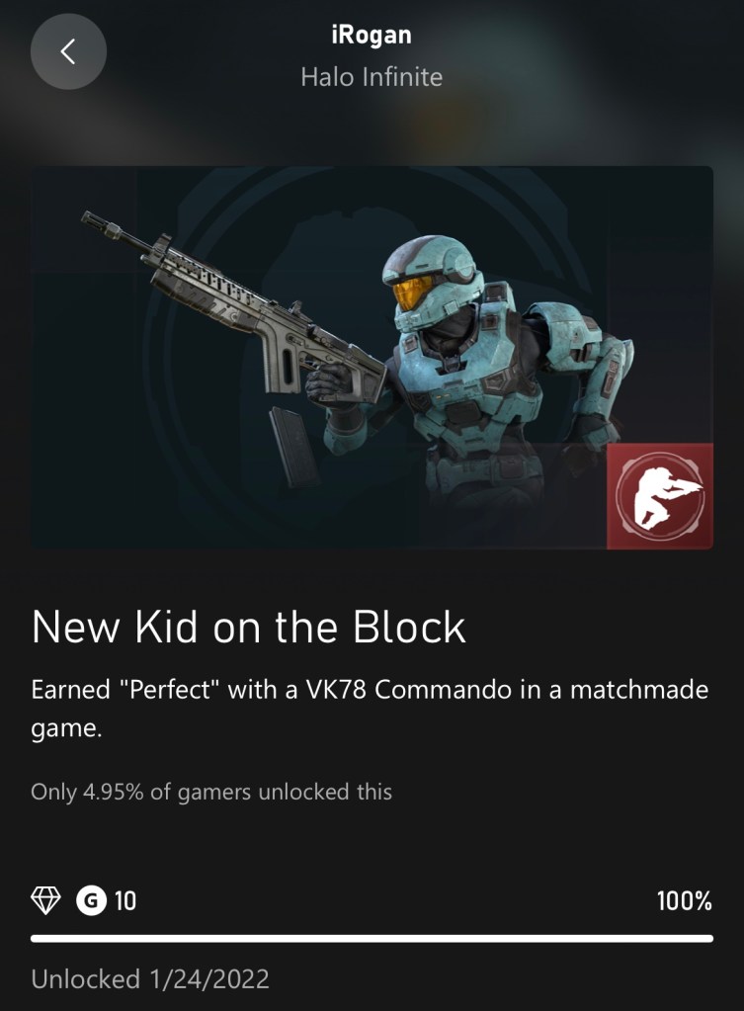The height and width of the screenshot is (1011, 744).
Task: Click the Unlocked 1/24/2022 date text
Action: [x=150, y=978]
